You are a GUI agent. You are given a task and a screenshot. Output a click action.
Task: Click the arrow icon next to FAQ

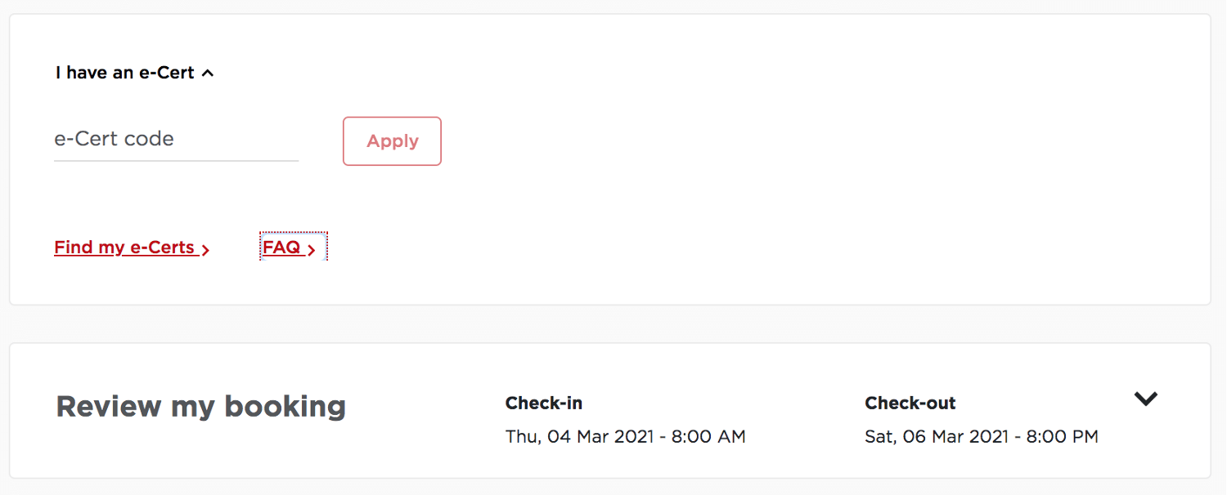(312, 250)
